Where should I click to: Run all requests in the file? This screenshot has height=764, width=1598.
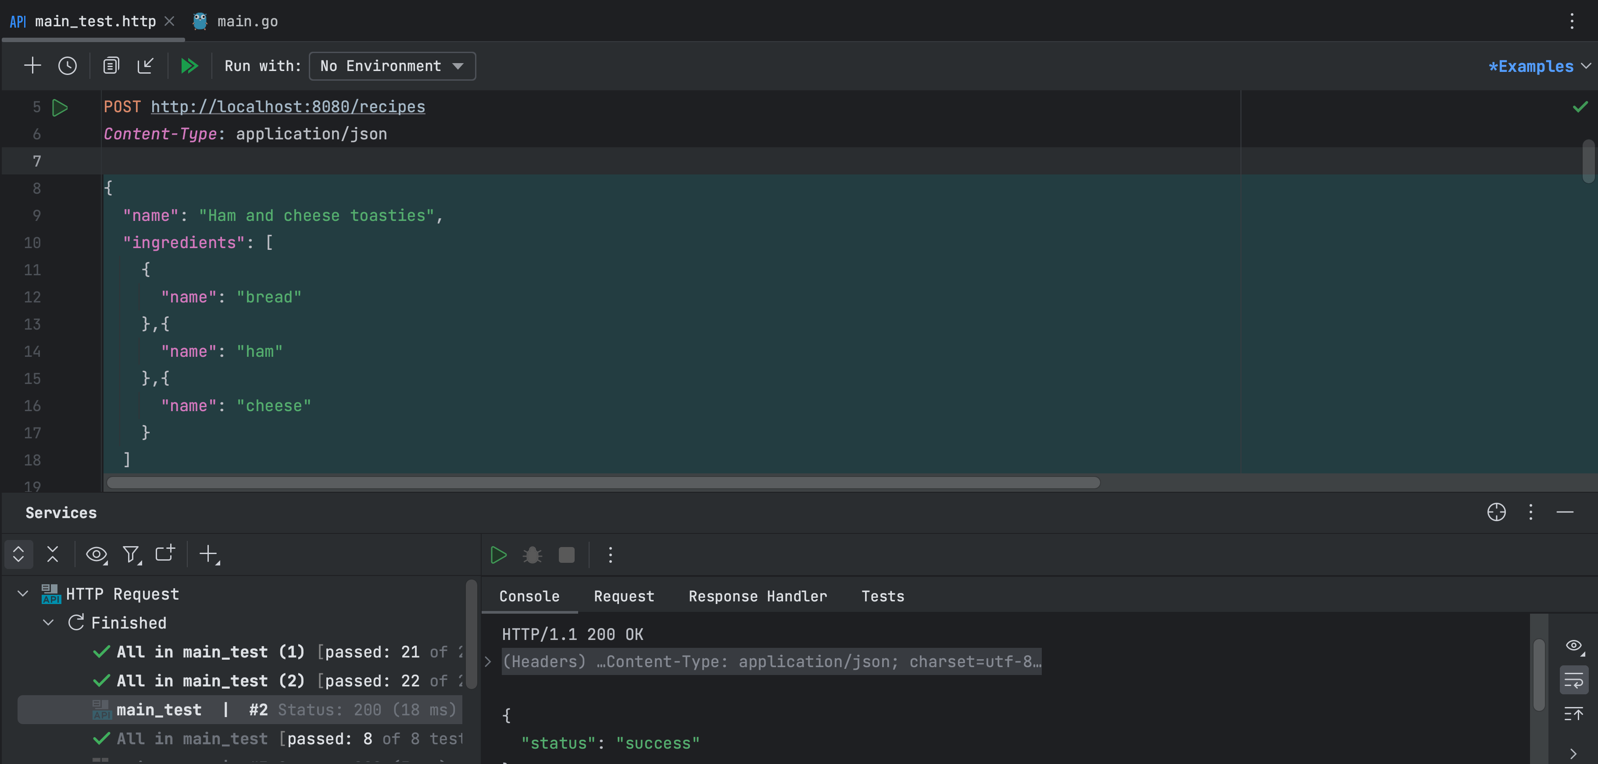[190, 66]
